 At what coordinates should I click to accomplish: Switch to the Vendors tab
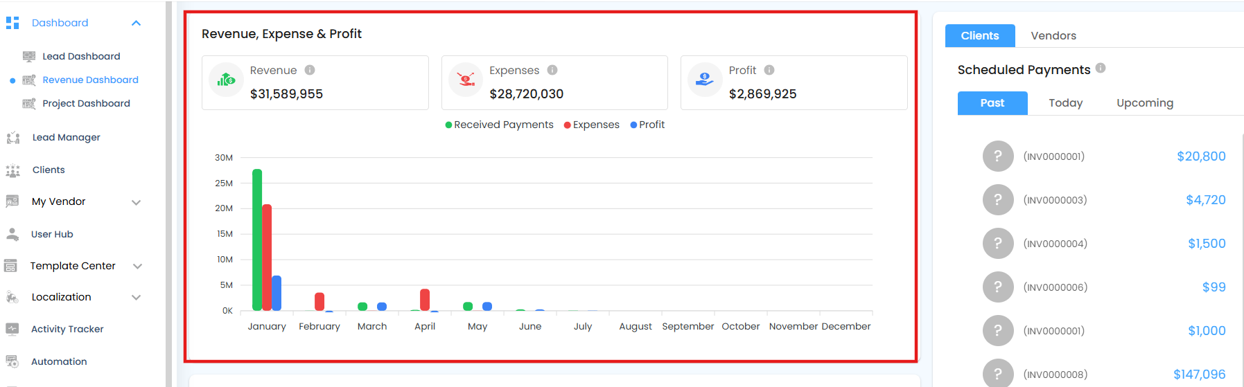pos(1053,36)
